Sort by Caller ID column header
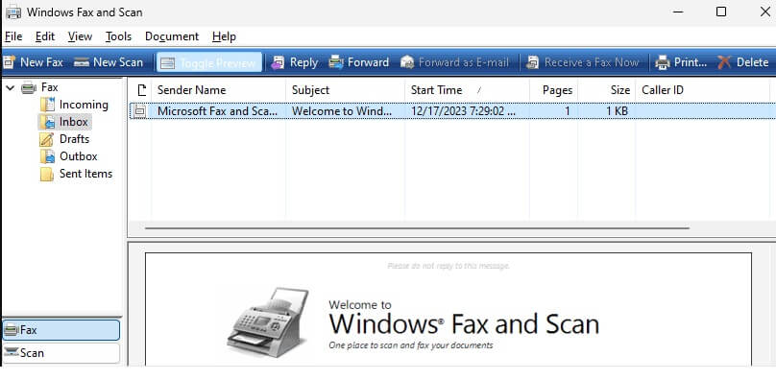The height and width of the screenshot is (380, 776). pyautogui.click(x=702, y=90)
